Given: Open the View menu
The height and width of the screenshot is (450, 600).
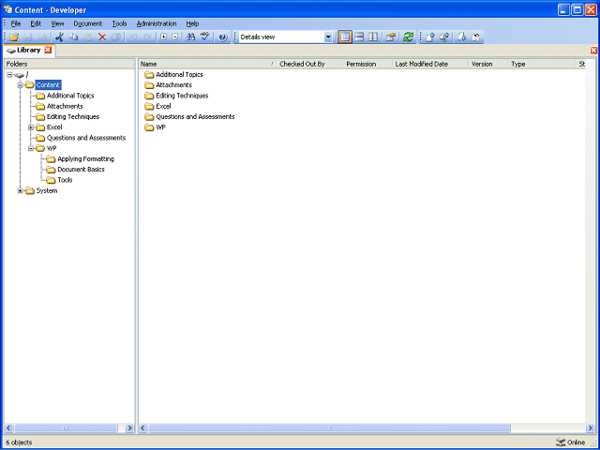Looking at the screenshot, I should [x=57, y=23].
